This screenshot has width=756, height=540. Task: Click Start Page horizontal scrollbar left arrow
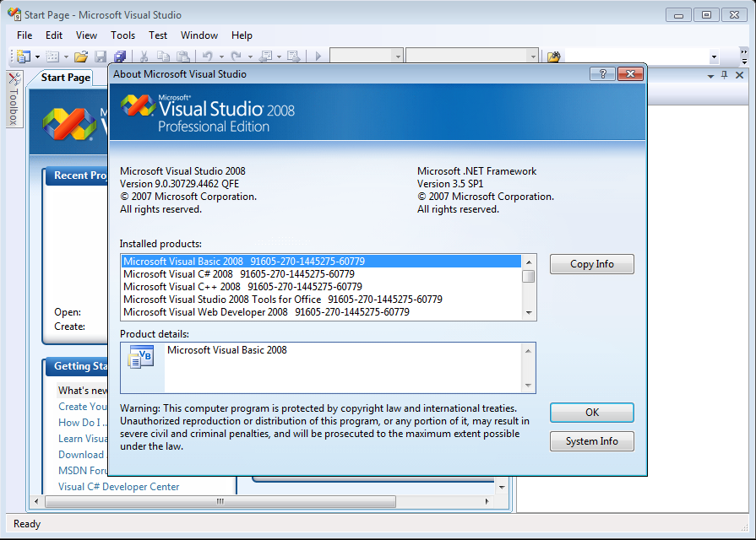36,501
